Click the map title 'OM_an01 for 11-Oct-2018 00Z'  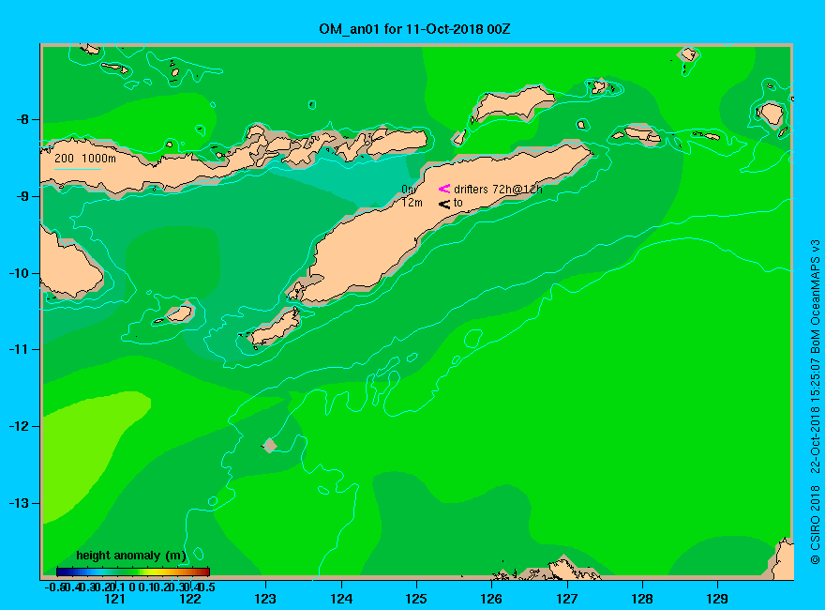414,29
